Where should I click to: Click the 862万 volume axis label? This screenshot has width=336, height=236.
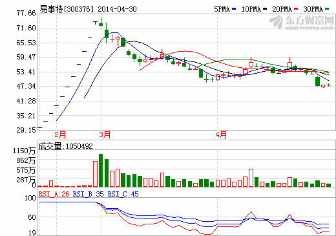pos(26,160)
